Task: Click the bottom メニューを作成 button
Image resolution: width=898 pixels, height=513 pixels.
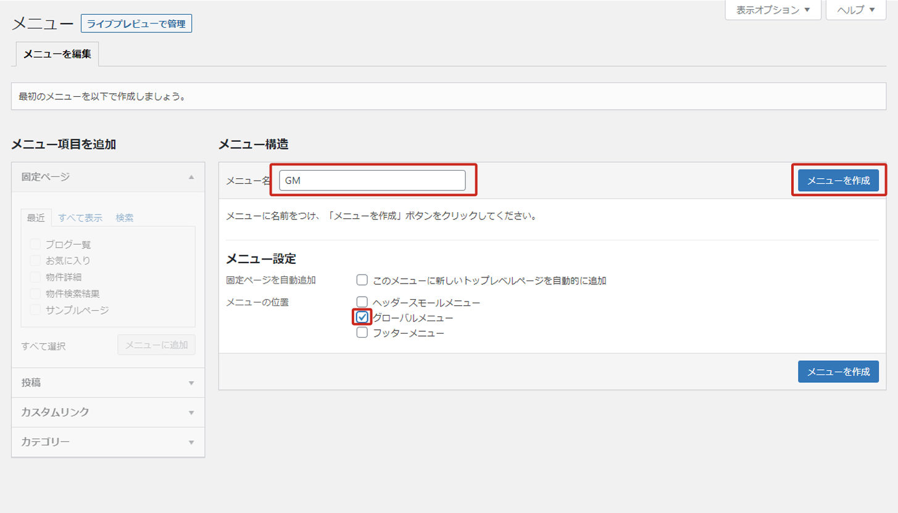Action: click(838, 372)
